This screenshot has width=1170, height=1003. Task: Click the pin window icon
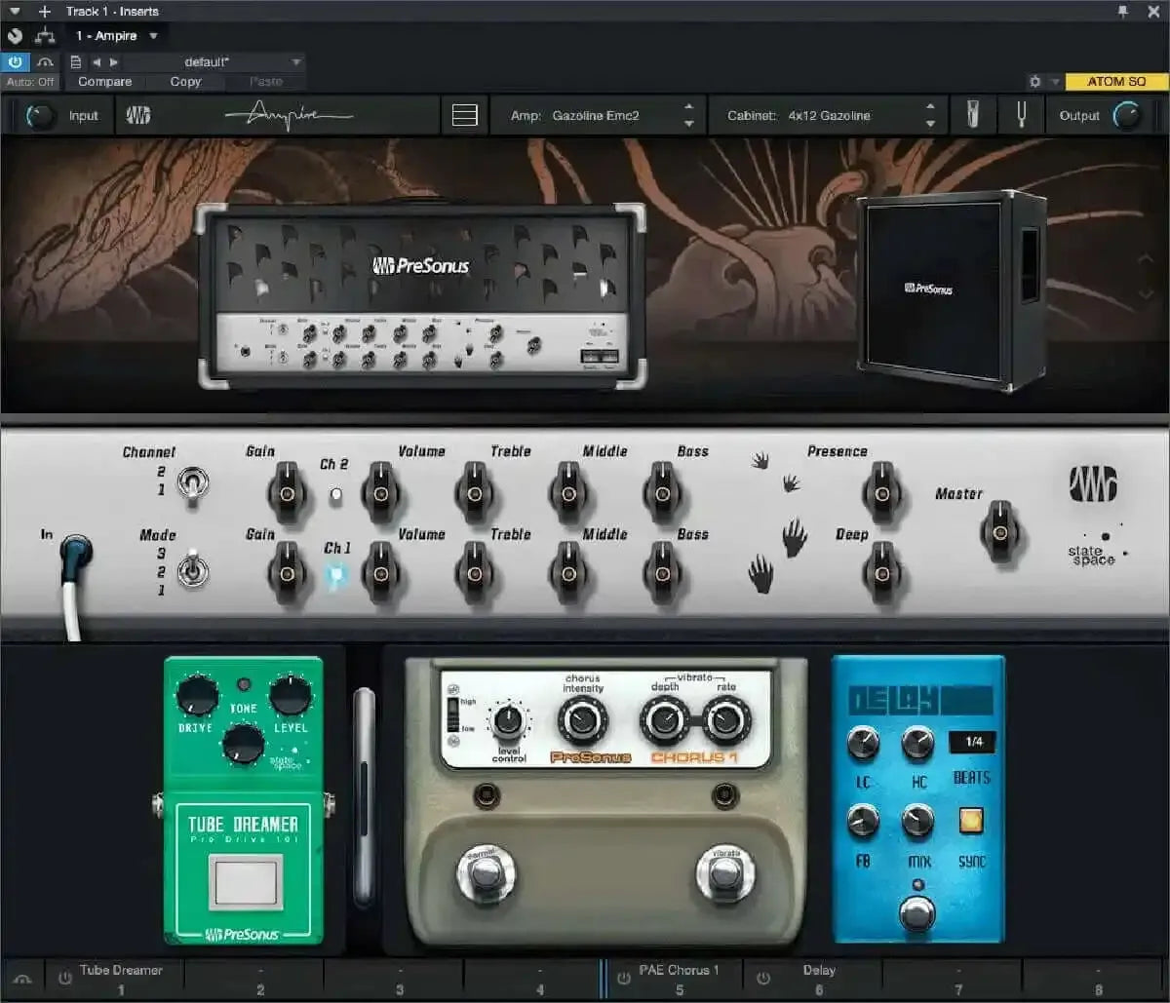click(x=1123, y=11)
